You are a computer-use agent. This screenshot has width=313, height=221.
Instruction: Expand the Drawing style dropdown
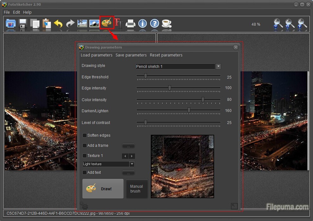(x=218, y=67)
